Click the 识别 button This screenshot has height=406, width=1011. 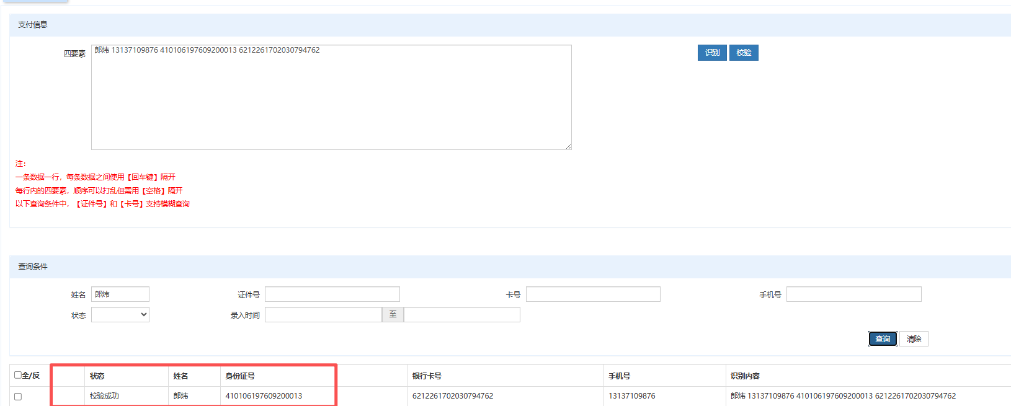[712, 53]
